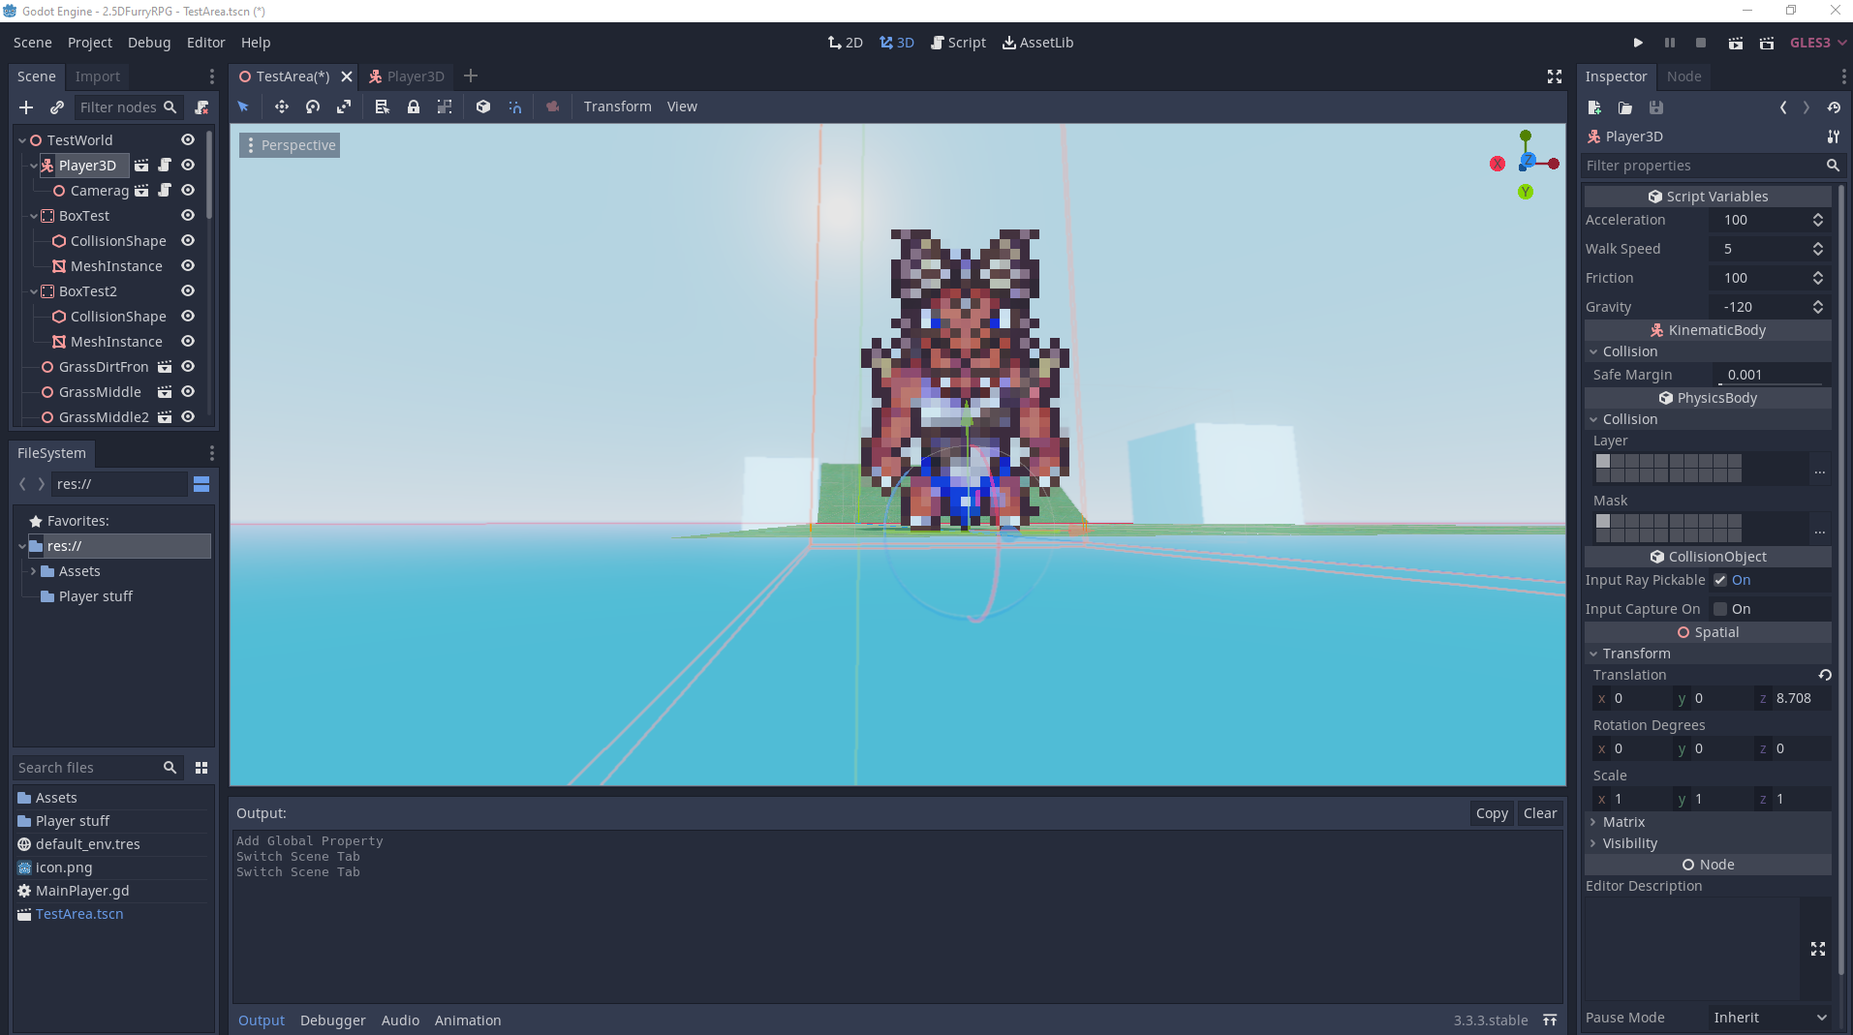Load an existing resource in Inspector

(x=1625, y=107)
